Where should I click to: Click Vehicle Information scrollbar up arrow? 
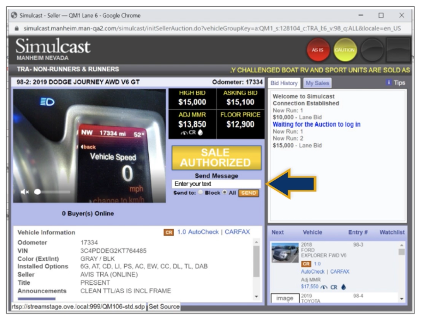pyautogui.click(x=257, y=242)
